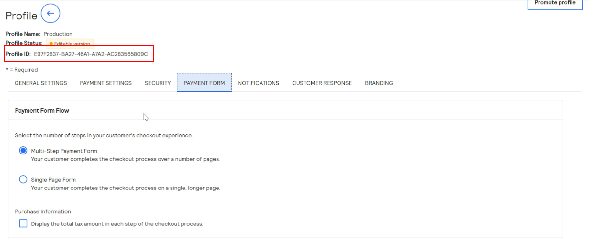Go to the Security tab

(158, 83)
